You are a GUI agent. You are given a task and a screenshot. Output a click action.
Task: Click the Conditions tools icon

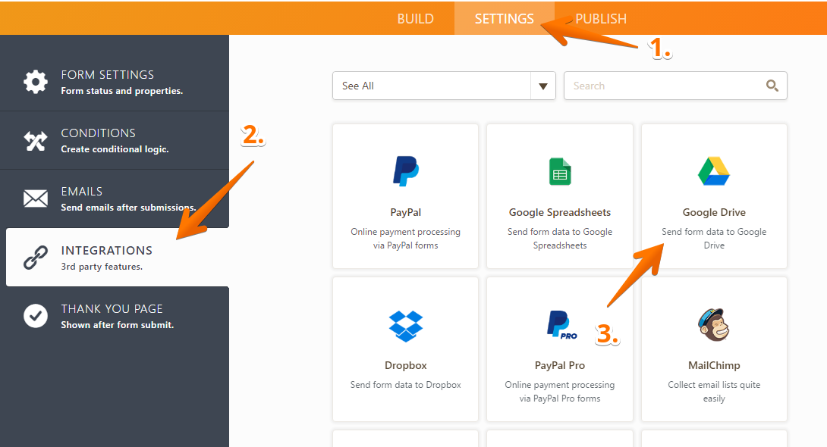36,141
